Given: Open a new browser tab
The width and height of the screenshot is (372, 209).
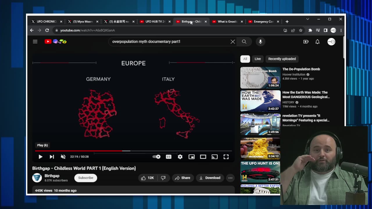Looking at the screenshot, I should click(287, 21).
